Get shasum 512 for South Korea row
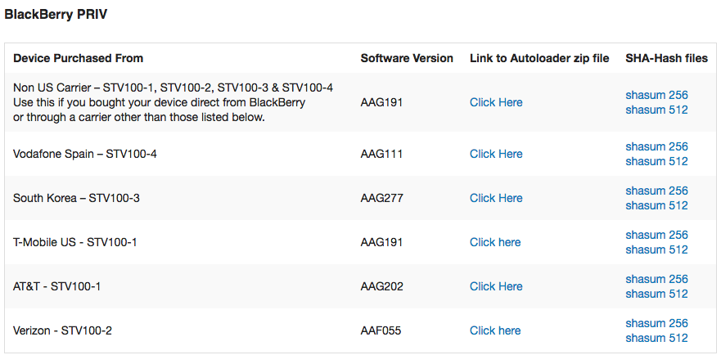The height and width of the screenshot is (364, 721). (x=656, y=205)
